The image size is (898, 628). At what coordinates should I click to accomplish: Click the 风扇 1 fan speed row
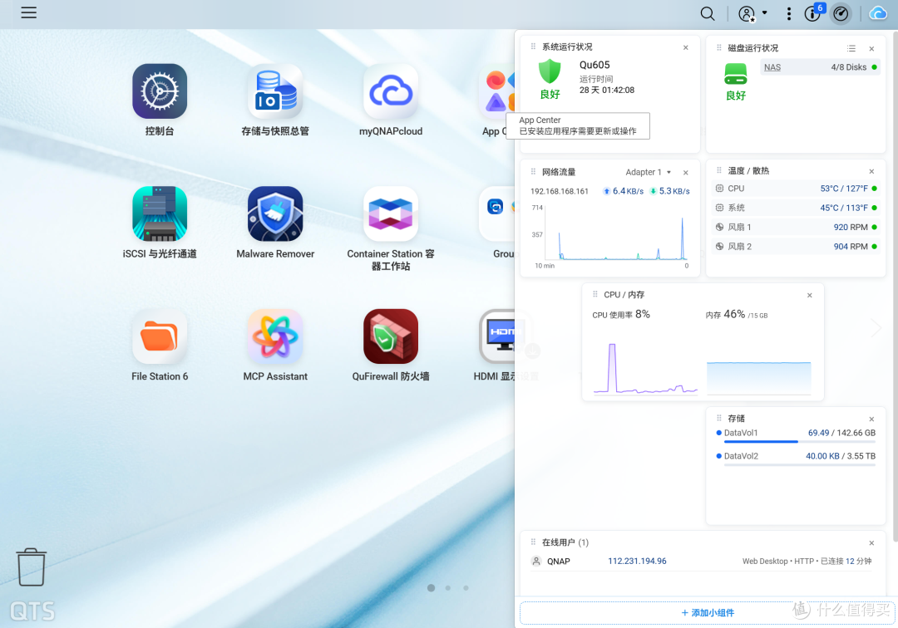click(796, 227)
